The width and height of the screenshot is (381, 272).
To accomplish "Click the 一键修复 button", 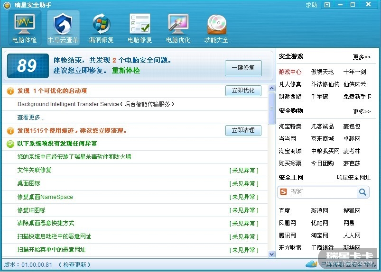I will coord(243,68).
